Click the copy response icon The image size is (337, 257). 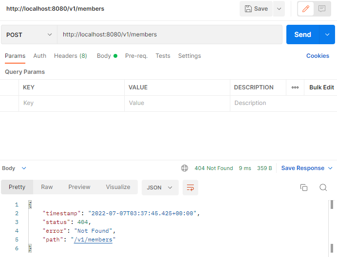tap(304, 188)
